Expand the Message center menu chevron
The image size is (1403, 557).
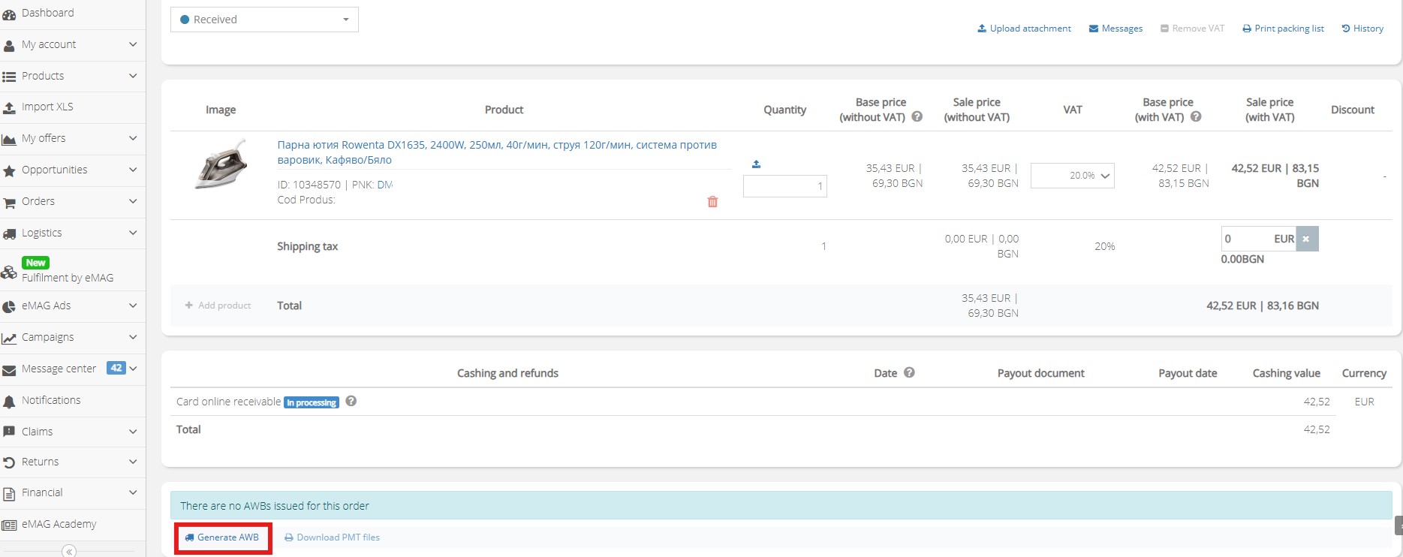tap(133, 369)
